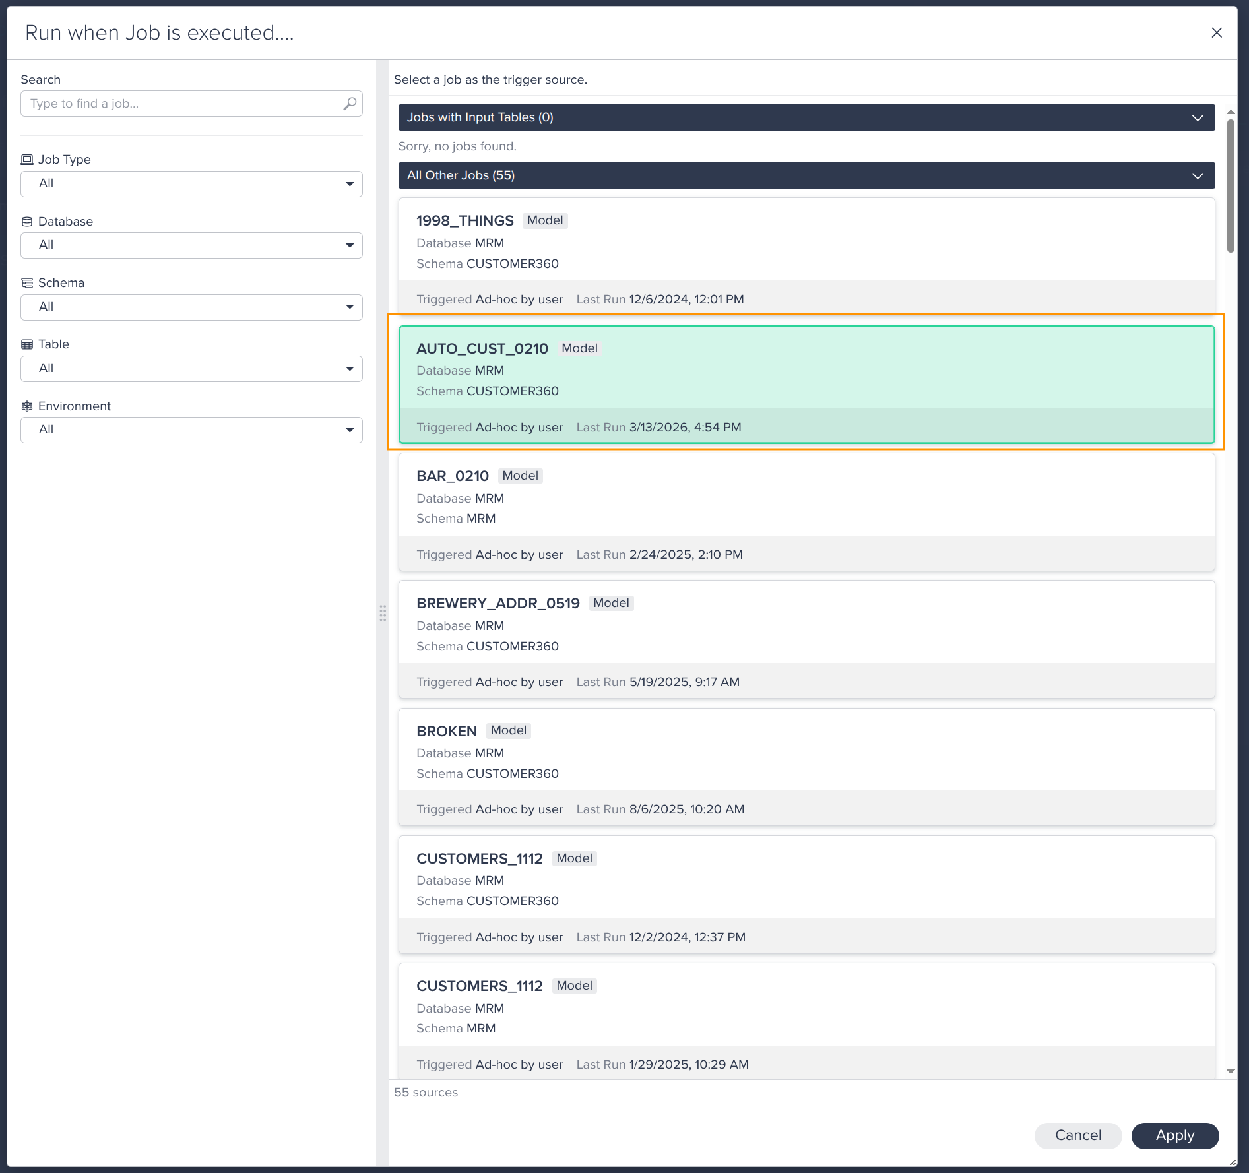
Task: Click the Table filter icon
Action: point(27,344)
